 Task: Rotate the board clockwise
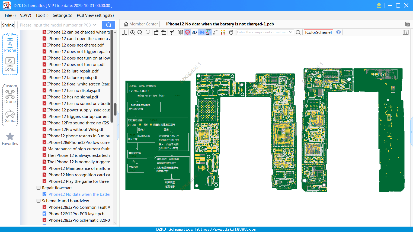click(x=164, y=32)
